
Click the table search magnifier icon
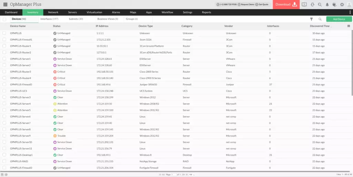pos(320,19)
